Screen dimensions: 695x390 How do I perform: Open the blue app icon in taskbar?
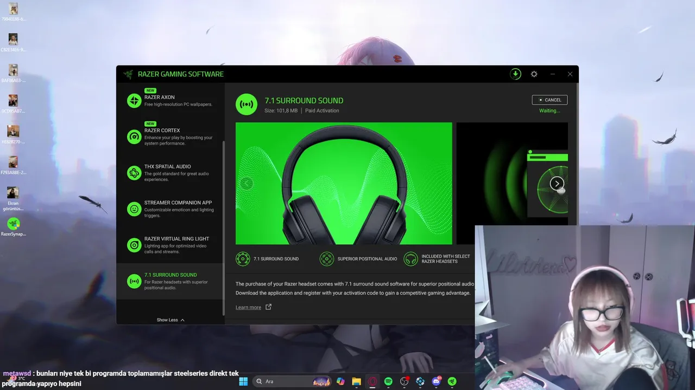pos(420,381)
